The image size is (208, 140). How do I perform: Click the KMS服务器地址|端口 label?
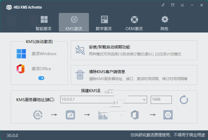pyautogui.click(x=35, y=100)
